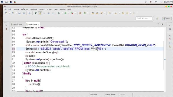
Task: Open the blue logo icon at top-left of the top bar
Action: point(2,2)
